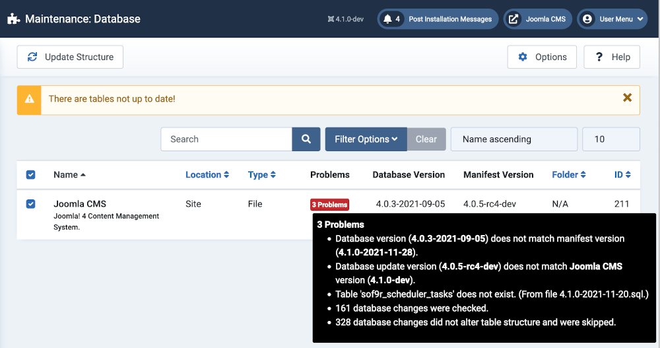660x348 pixels.
Task: Open the Name ascending sort dropdown
Action: pyautogui.click(x=514, y=139)
